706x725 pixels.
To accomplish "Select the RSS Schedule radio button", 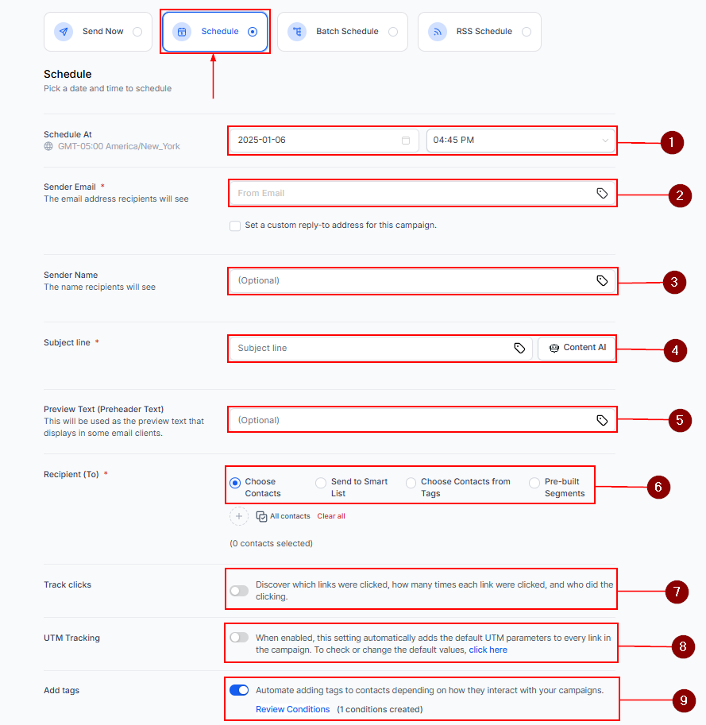I will 527,32.
